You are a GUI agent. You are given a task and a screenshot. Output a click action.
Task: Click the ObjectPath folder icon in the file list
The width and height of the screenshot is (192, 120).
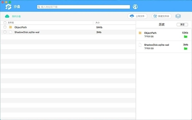pos(11,27)
